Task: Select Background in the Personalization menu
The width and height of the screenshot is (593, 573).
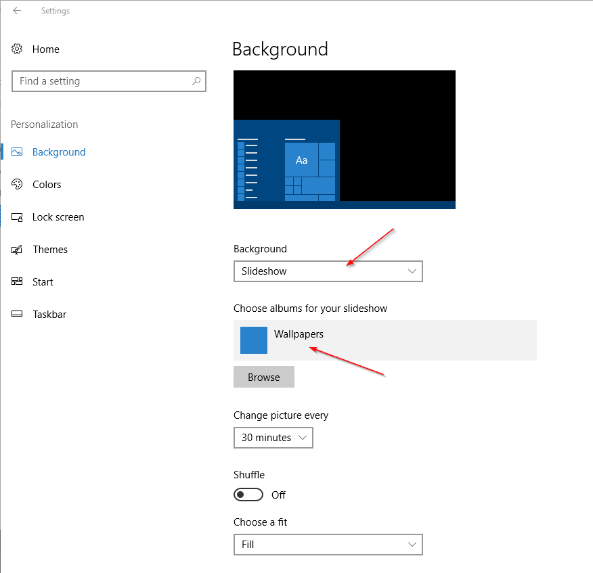Action: (x=59, y=152)
